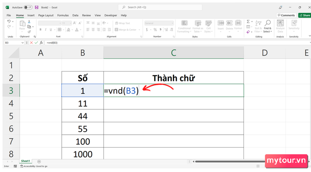
Task: Toggle Italic formatting
Action: [x=46, y=30]
